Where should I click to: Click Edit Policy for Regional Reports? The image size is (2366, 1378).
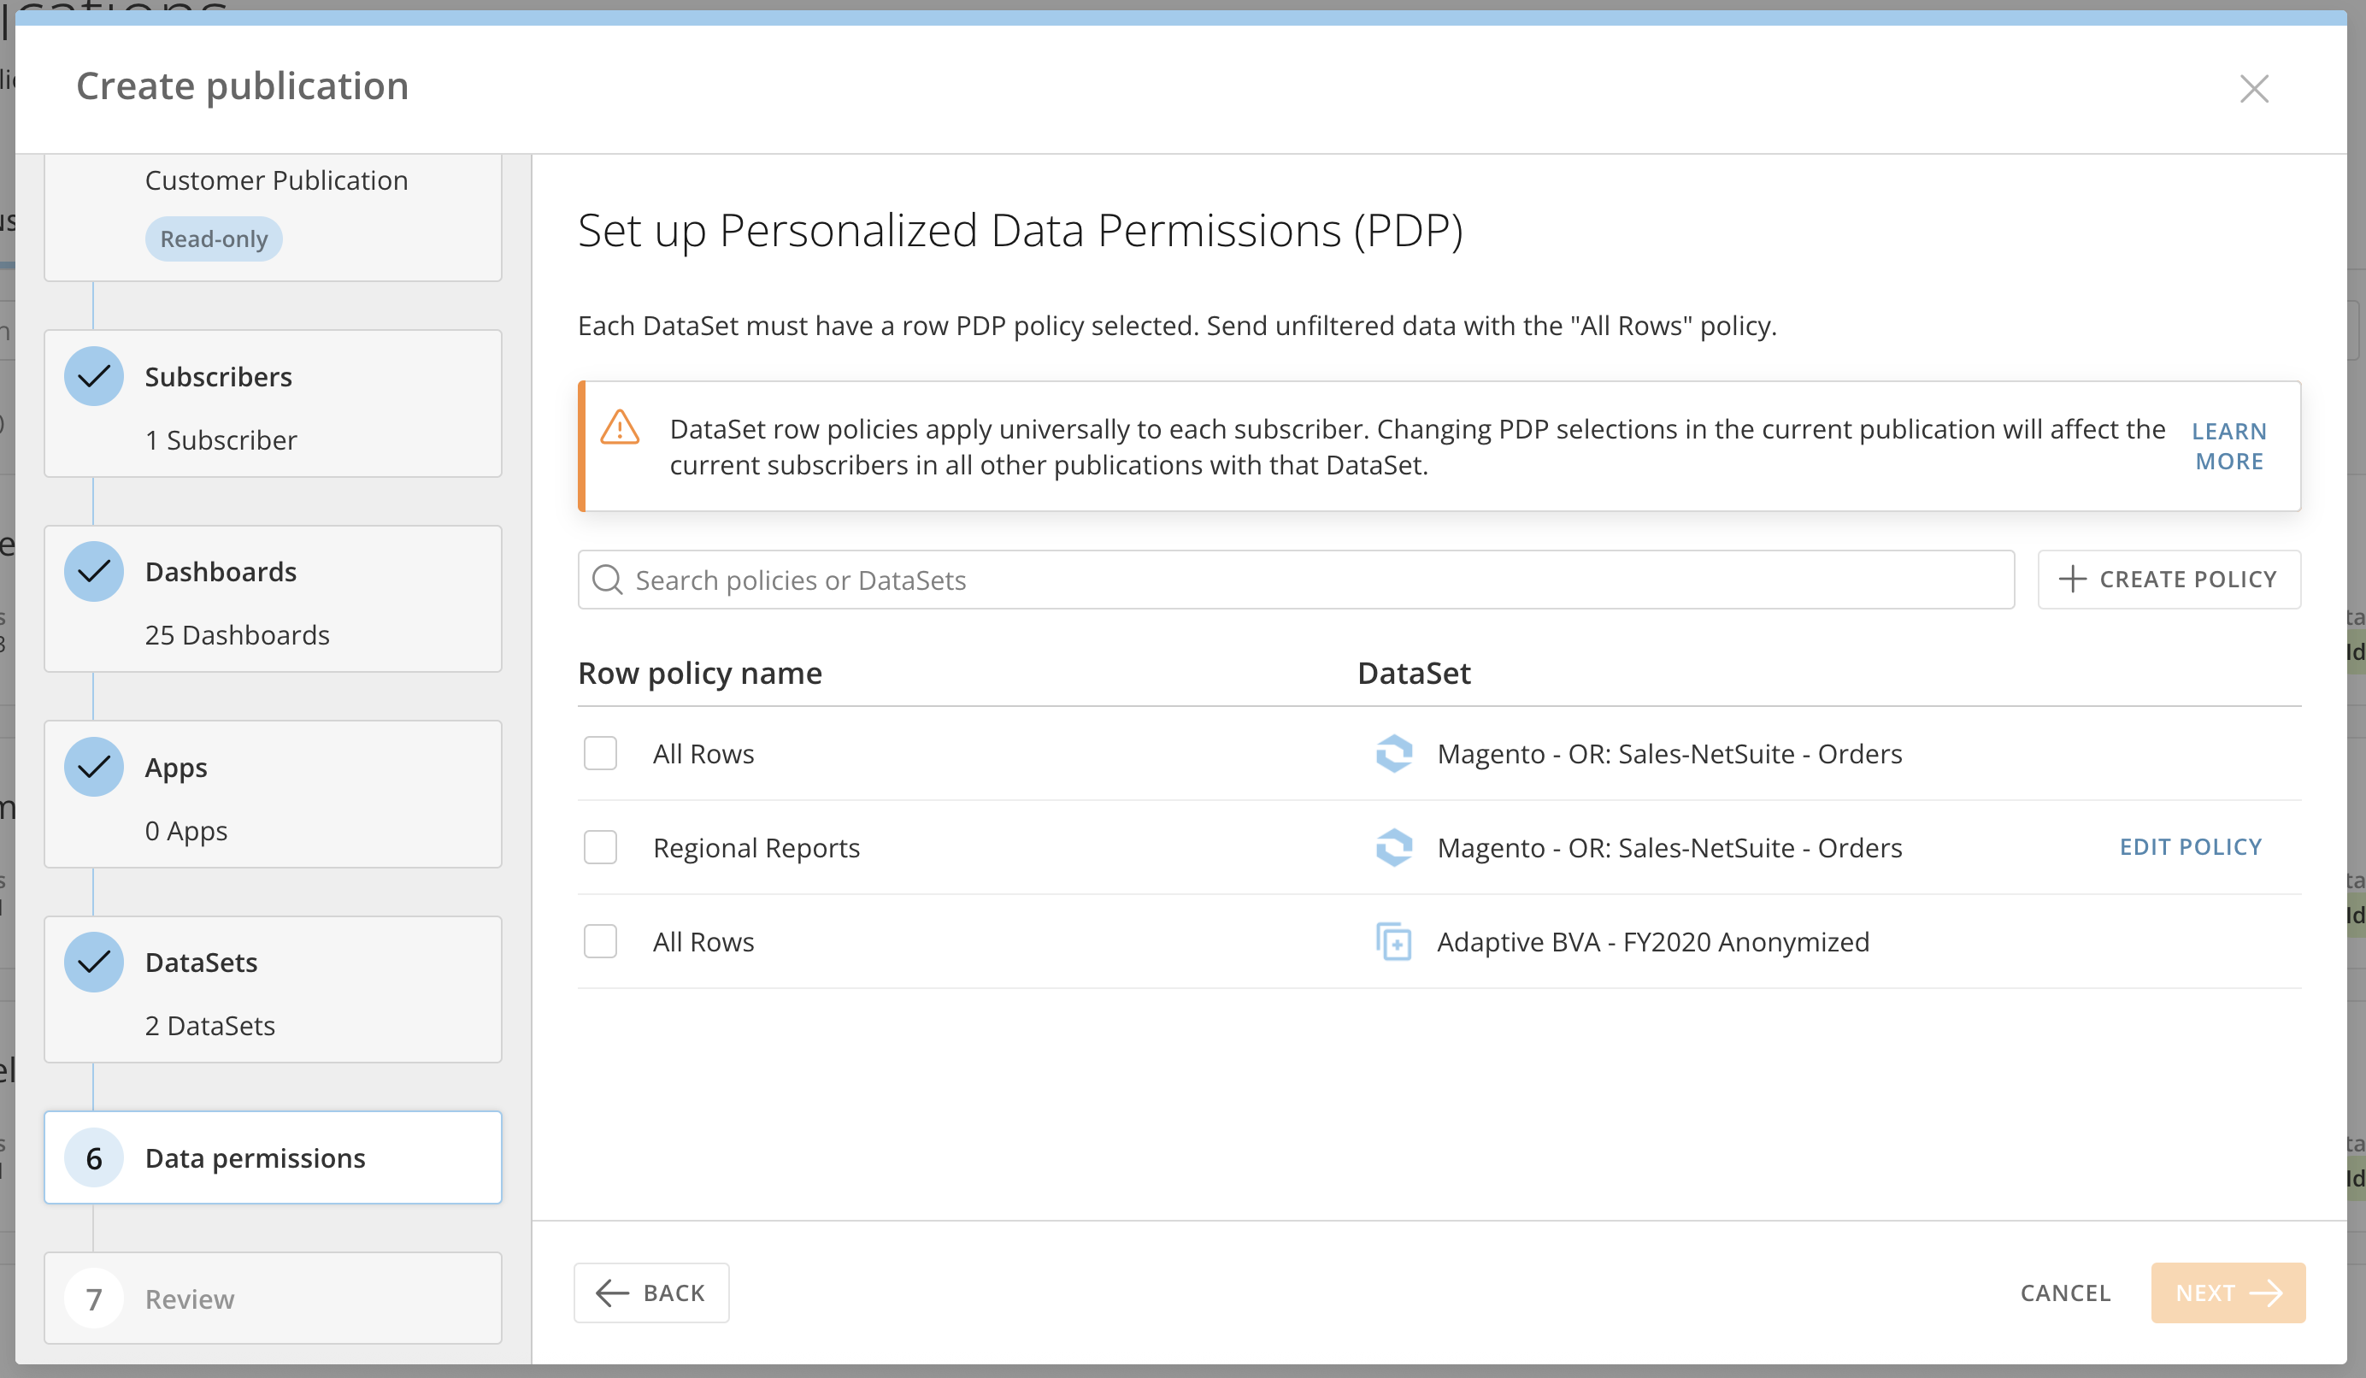pyautogui.click(x=2191, y=846)
